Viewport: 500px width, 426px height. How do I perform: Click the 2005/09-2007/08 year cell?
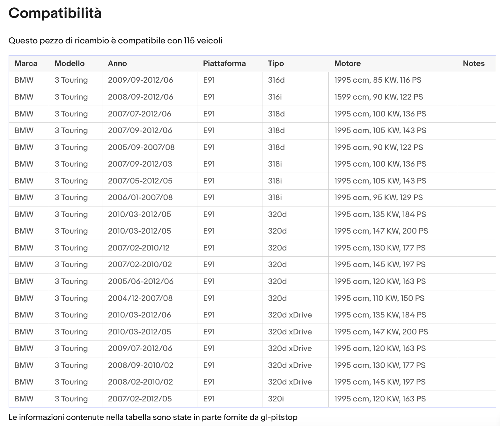tap(150, 147)
